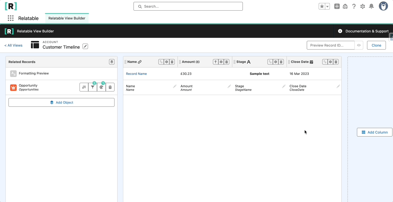Toggle the preview eye icon
The height and width of the screenshot is (202, 393).
pyautogui.click(x=359, y=45)
